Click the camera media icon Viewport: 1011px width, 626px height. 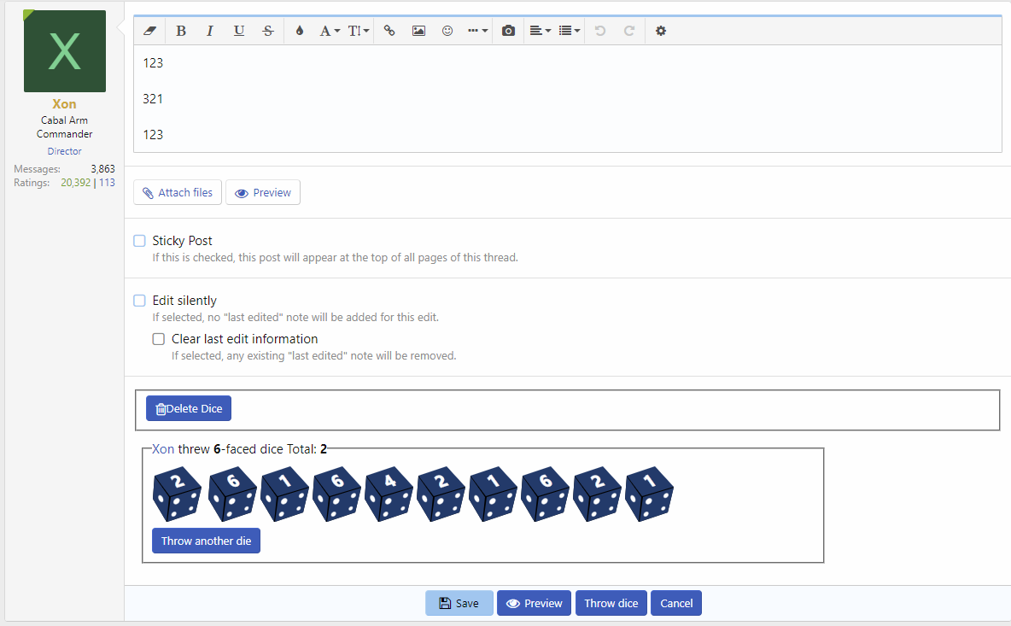[x=509, y=31]
